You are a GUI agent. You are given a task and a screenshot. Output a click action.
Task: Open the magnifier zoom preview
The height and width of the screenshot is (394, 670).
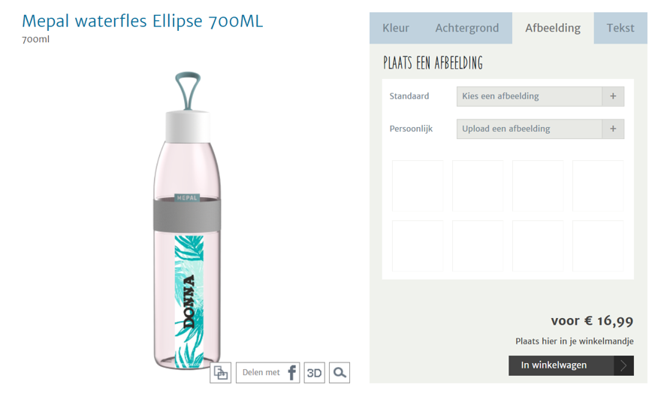coord(340,373)
